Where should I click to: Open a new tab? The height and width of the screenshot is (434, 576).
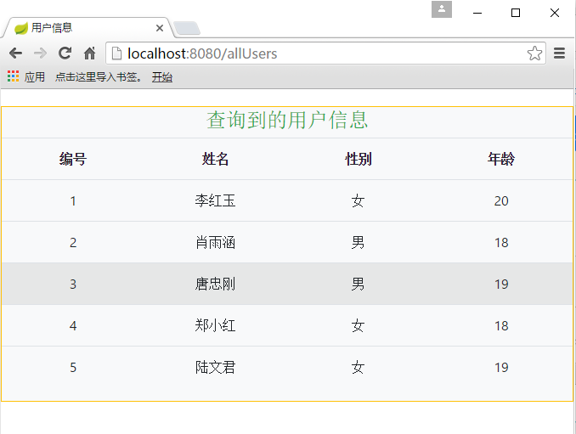pos(187,28)
